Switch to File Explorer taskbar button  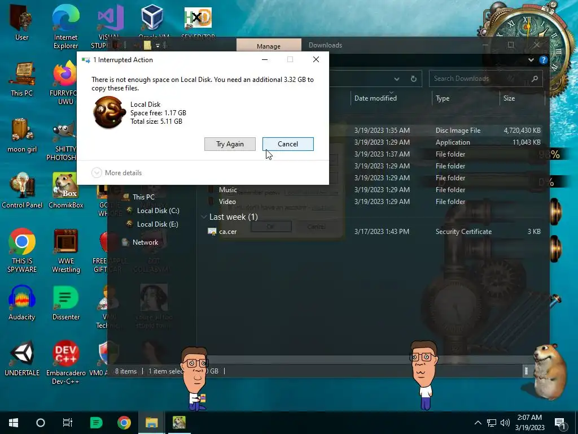coord(151,423)
